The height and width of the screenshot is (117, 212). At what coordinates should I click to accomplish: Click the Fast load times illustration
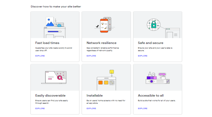click(55, 27)
